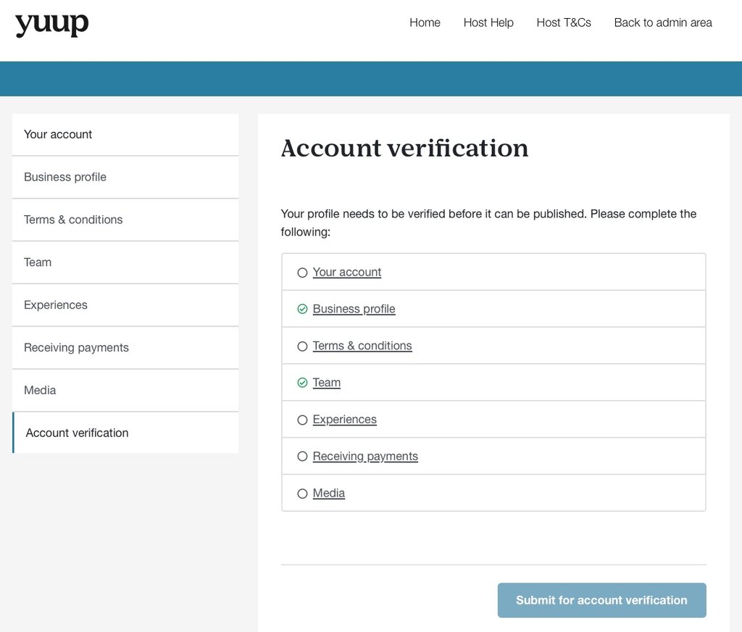Select Your account in the sidebar
Screen dimensions: 742x632
(x=125, y=135)
